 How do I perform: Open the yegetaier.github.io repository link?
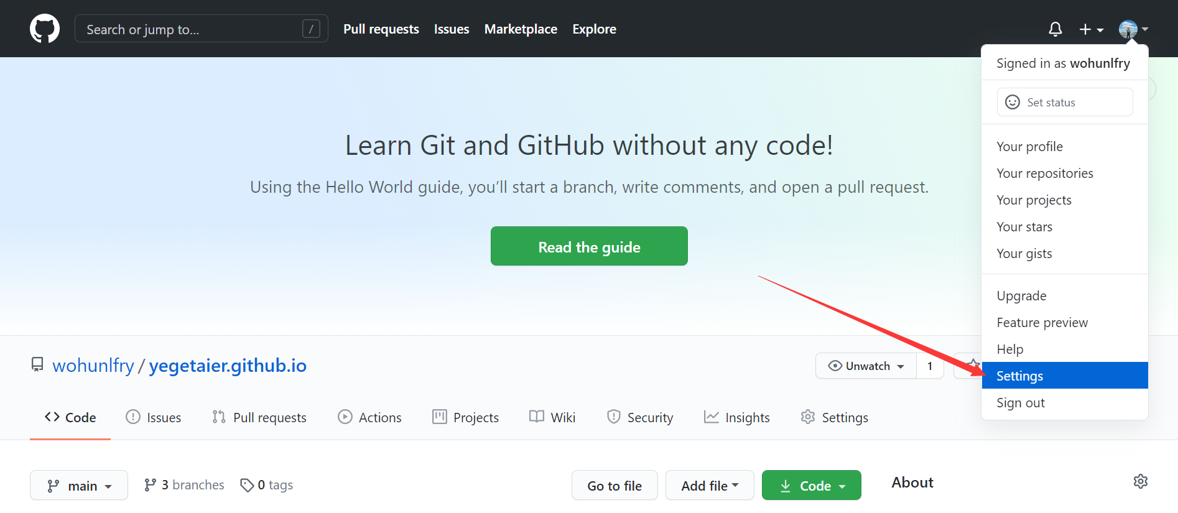[228, 366]
